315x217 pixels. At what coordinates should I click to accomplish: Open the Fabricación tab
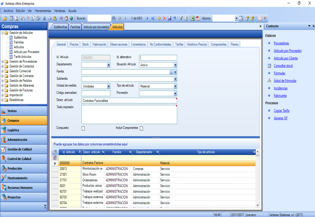click(100, 44)
